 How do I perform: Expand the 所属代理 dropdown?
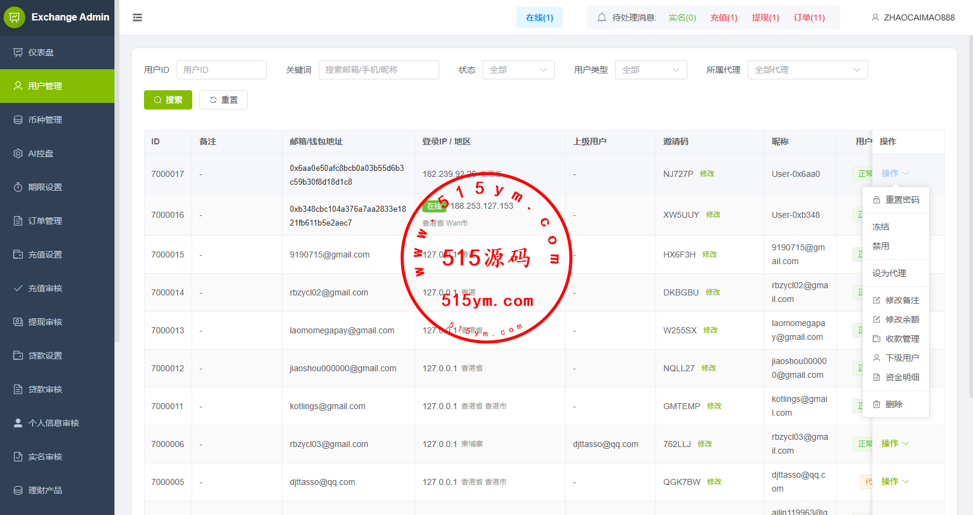click(807, 70)
